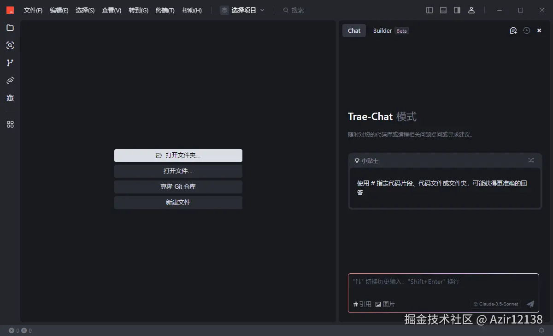
Task: Click the Trae-Chat 模式 heading
Action: [x=382, y=117]
